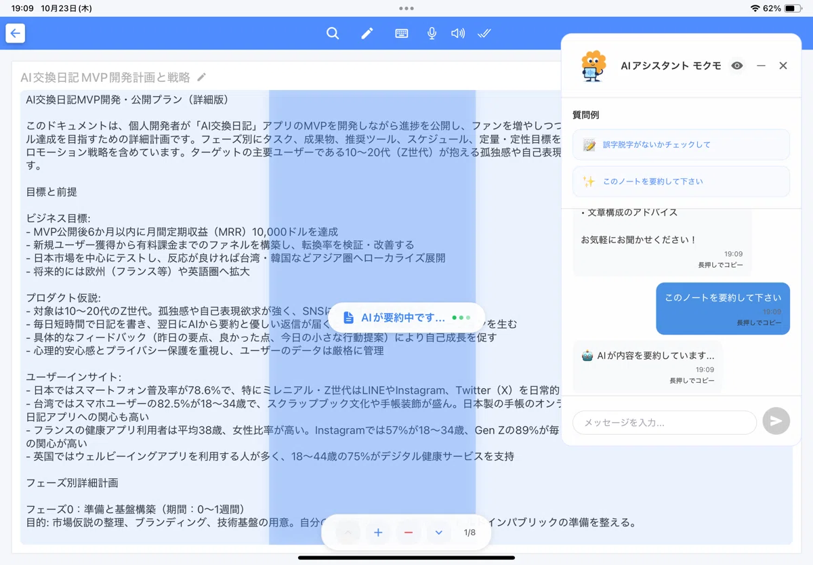
Task: Play read-aloud with the speaker icon
Action: pyautogui.click(x=459, y=33)
